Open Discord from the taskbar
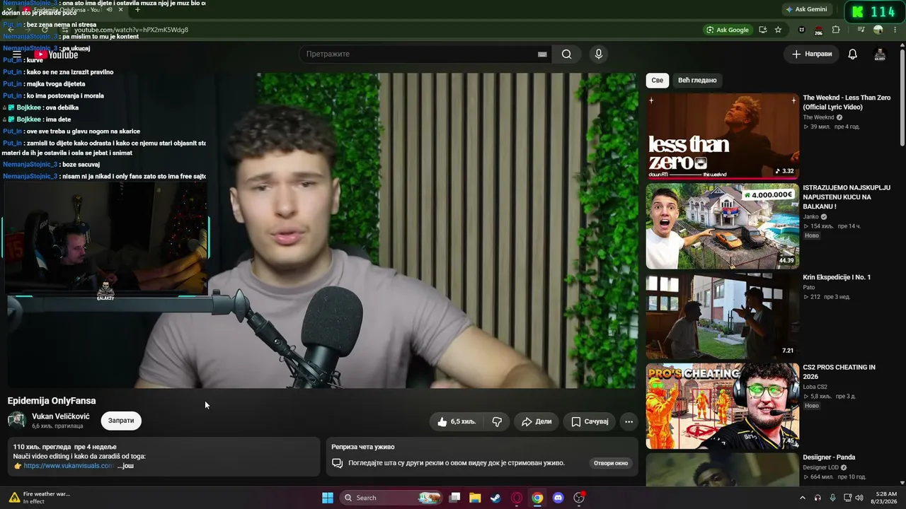Screen dimensions: 906x509 coord(558,498)
